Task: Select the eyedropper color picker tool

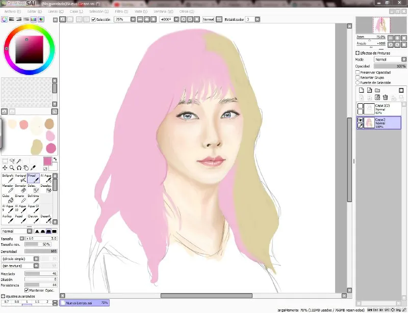Action: 33,168
